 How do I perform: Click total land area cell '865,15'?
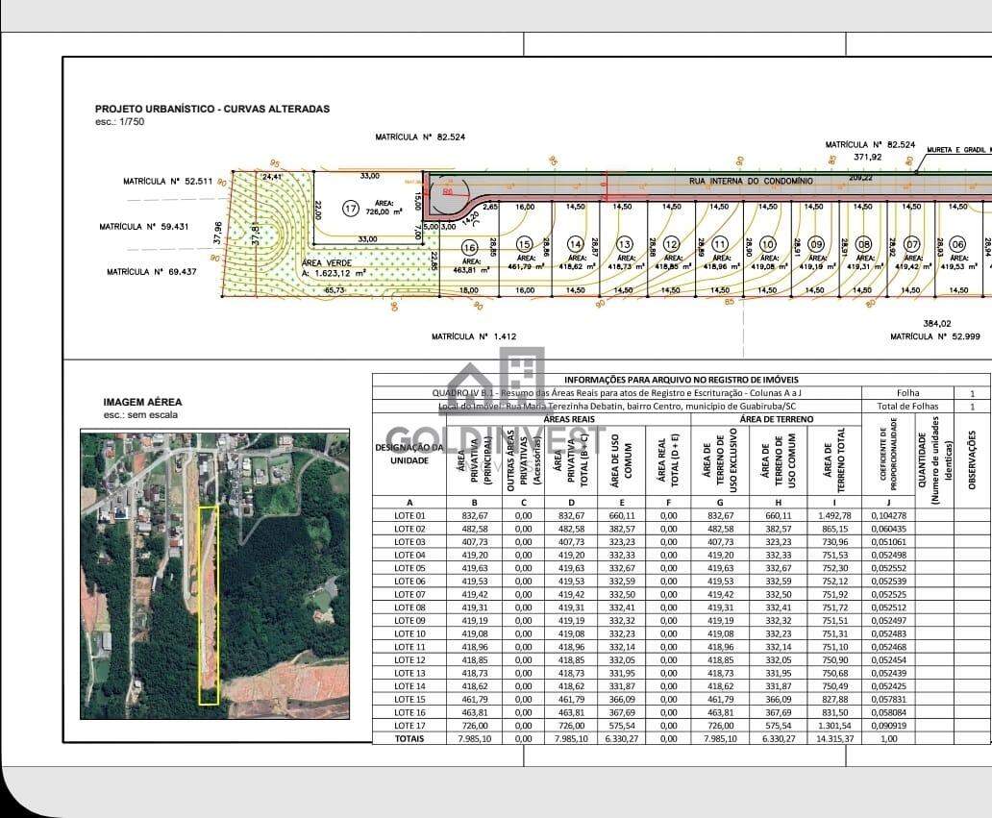click(834, 529)
